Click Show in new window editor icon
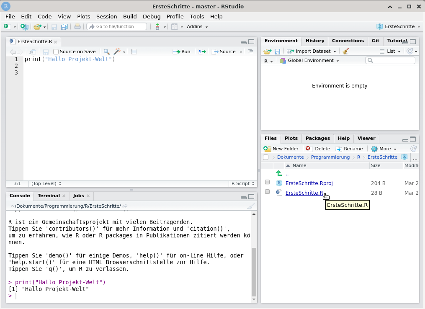The image size is (425, 309). pyautogui.click(x=33, y=51)
